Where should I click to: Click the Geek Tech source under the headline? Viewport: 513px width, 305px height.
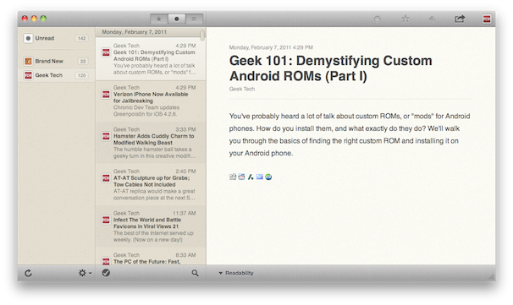point(242,89)
